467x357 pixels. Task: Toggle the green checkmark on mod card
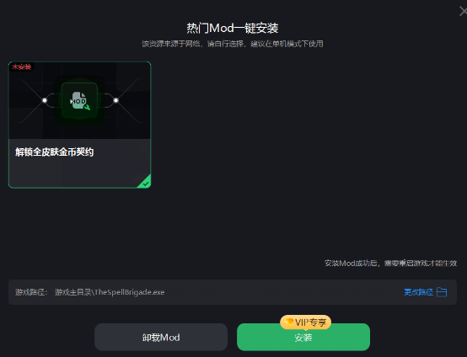point(146,184)
